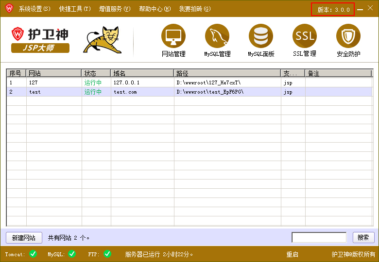The image size is (379, 262).
Task: Open the 系统设置(S) menu
Action: click(34, 9)
